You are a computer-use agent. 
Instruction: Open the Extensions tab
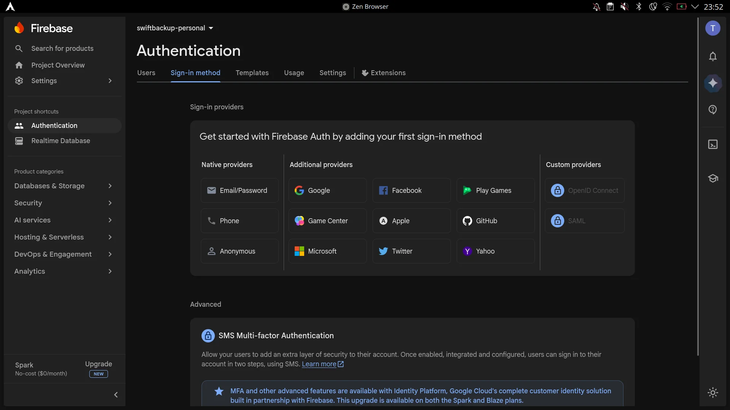click(384, 73)
